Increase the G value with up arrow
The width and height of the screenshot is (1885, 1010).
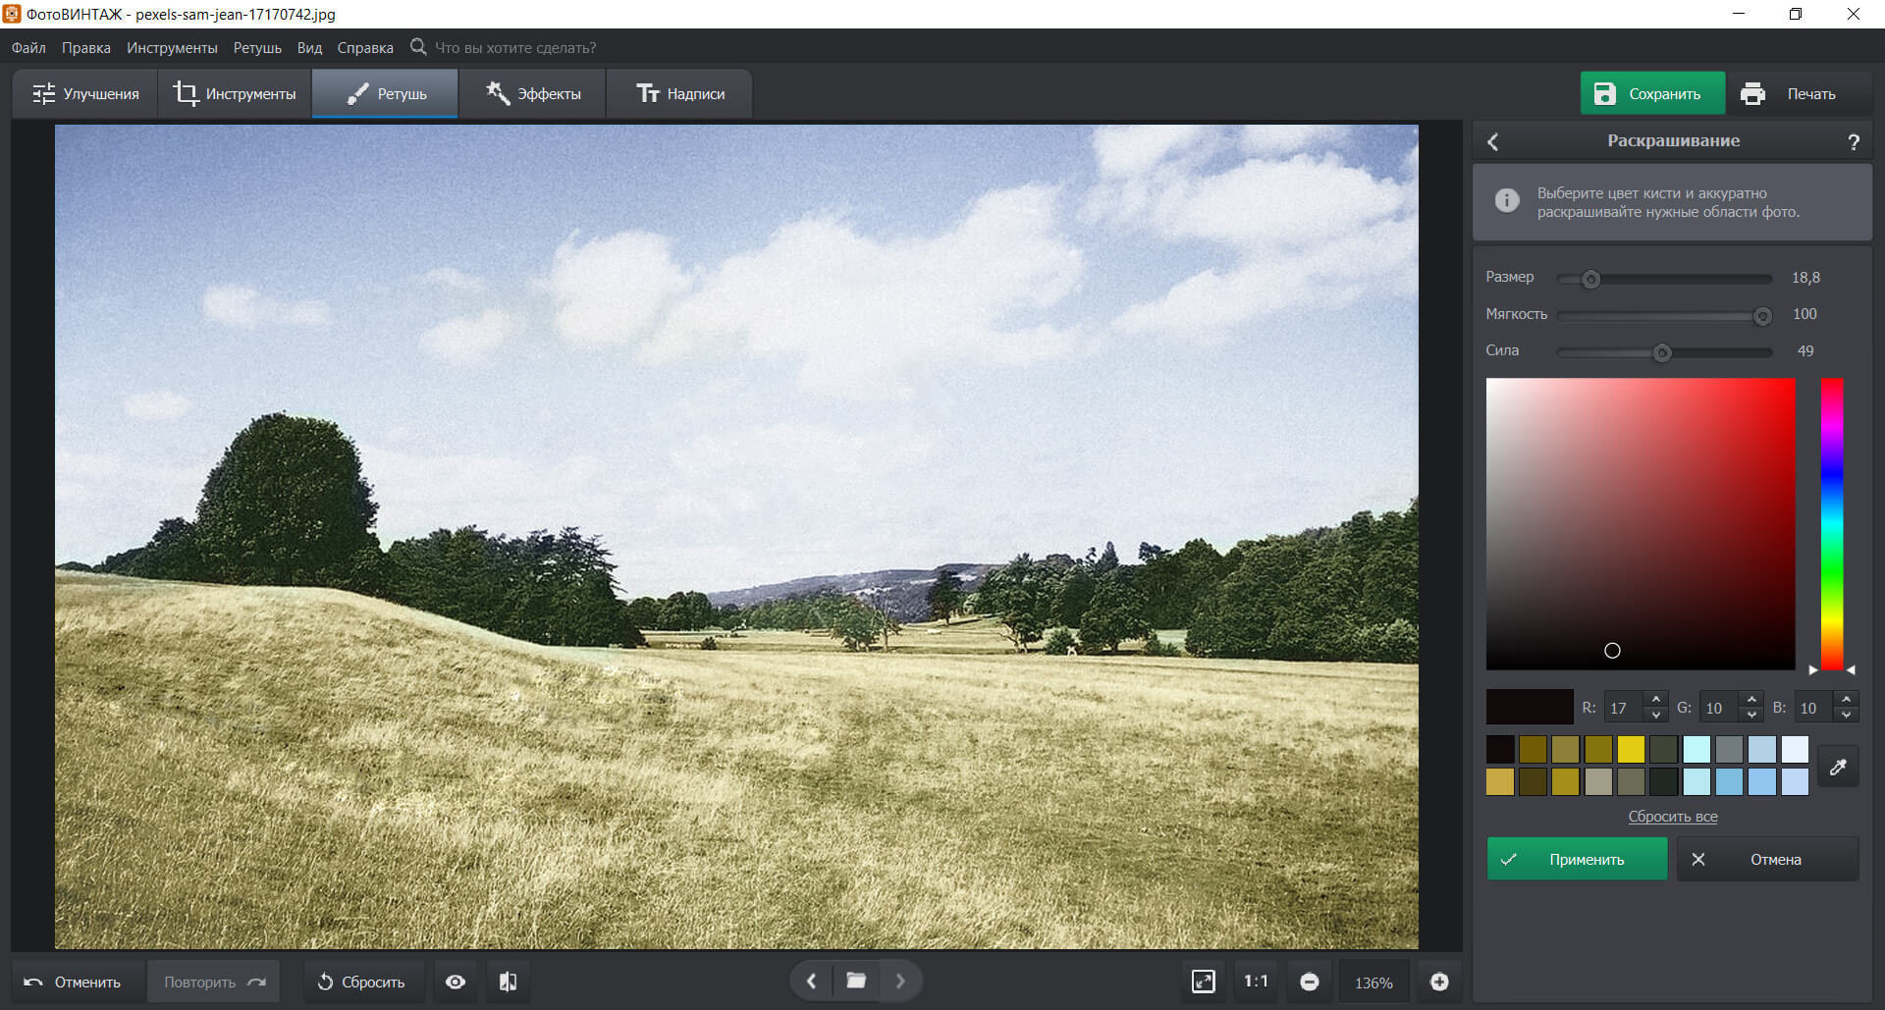[x=1751, y=700]
